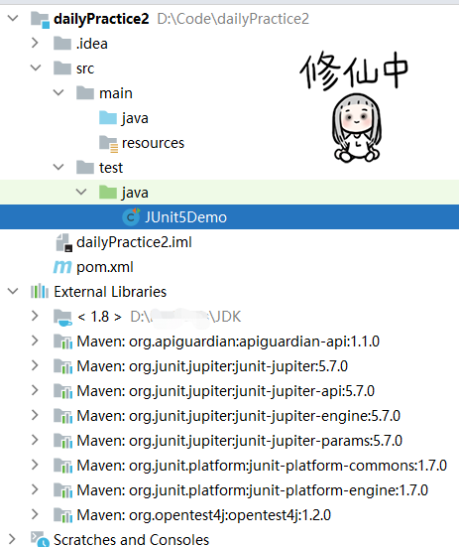Expand junit-jupiter:5.7.0 library entry
459x547 pixels.
[x=35, y=365]
